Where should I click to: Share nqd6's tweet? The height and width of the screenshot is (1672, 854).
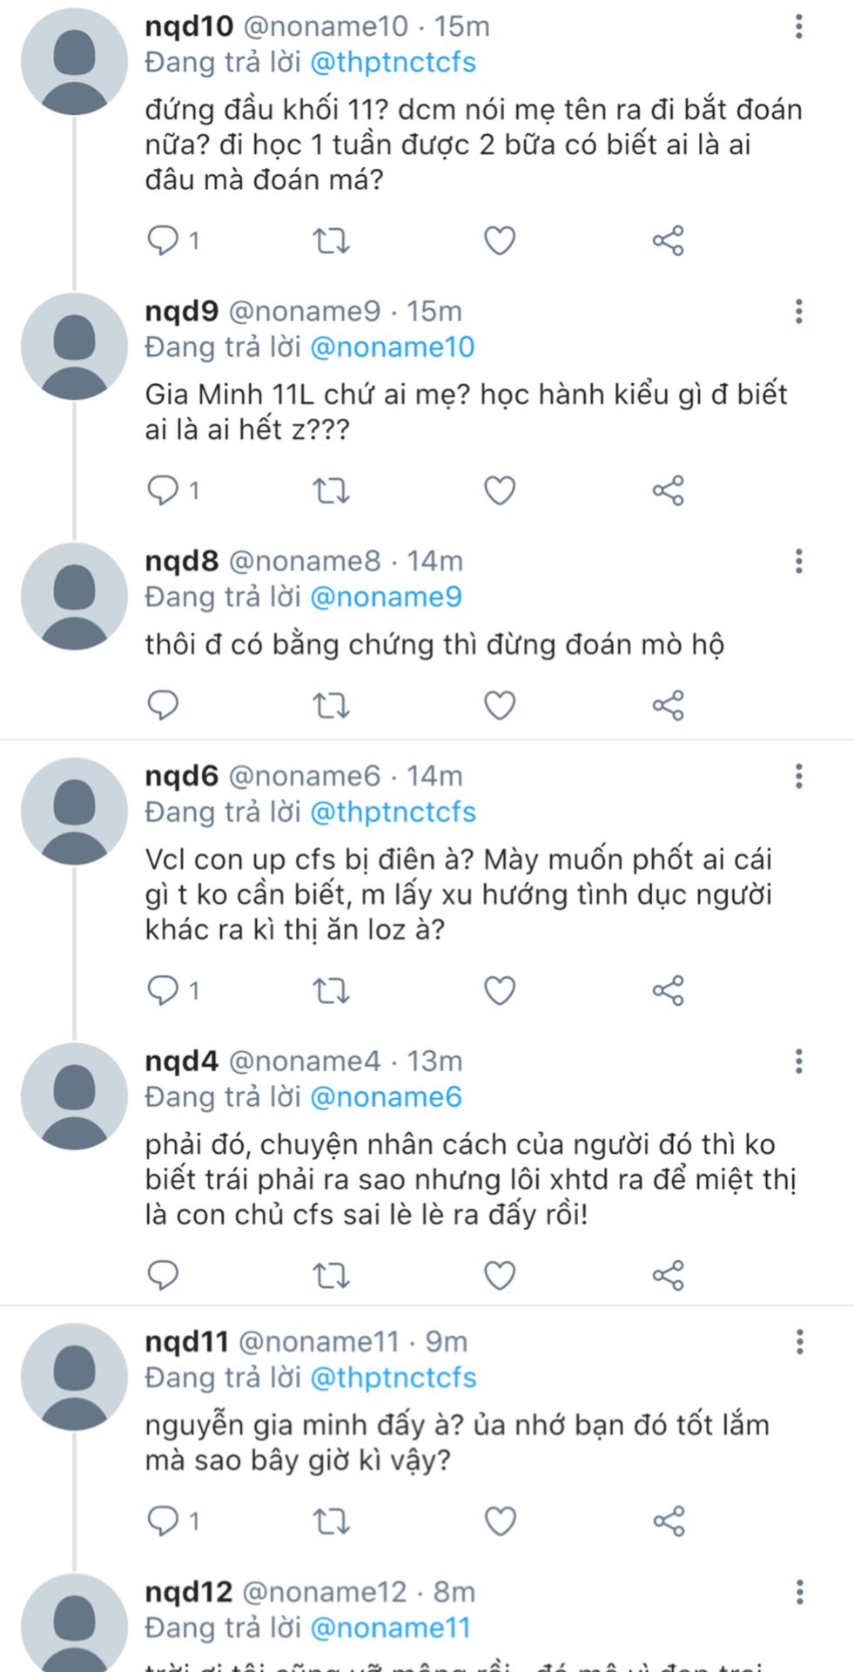tap(668, 990)
